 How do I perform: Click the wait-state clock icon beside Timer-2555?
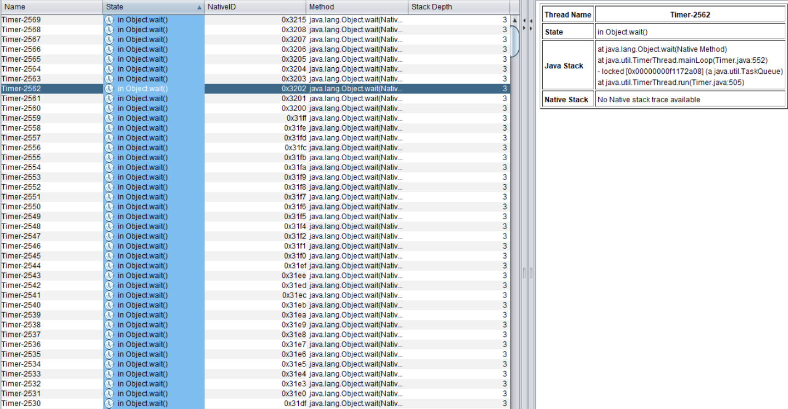(x=109, y=157)
